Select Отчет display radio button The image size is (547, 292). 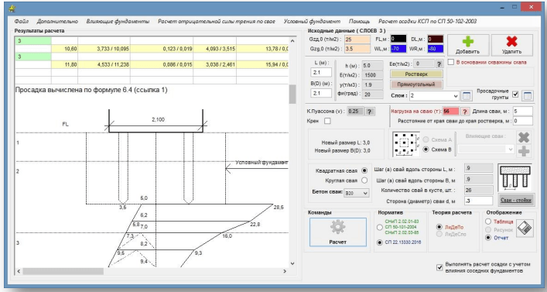pos(488,238)
